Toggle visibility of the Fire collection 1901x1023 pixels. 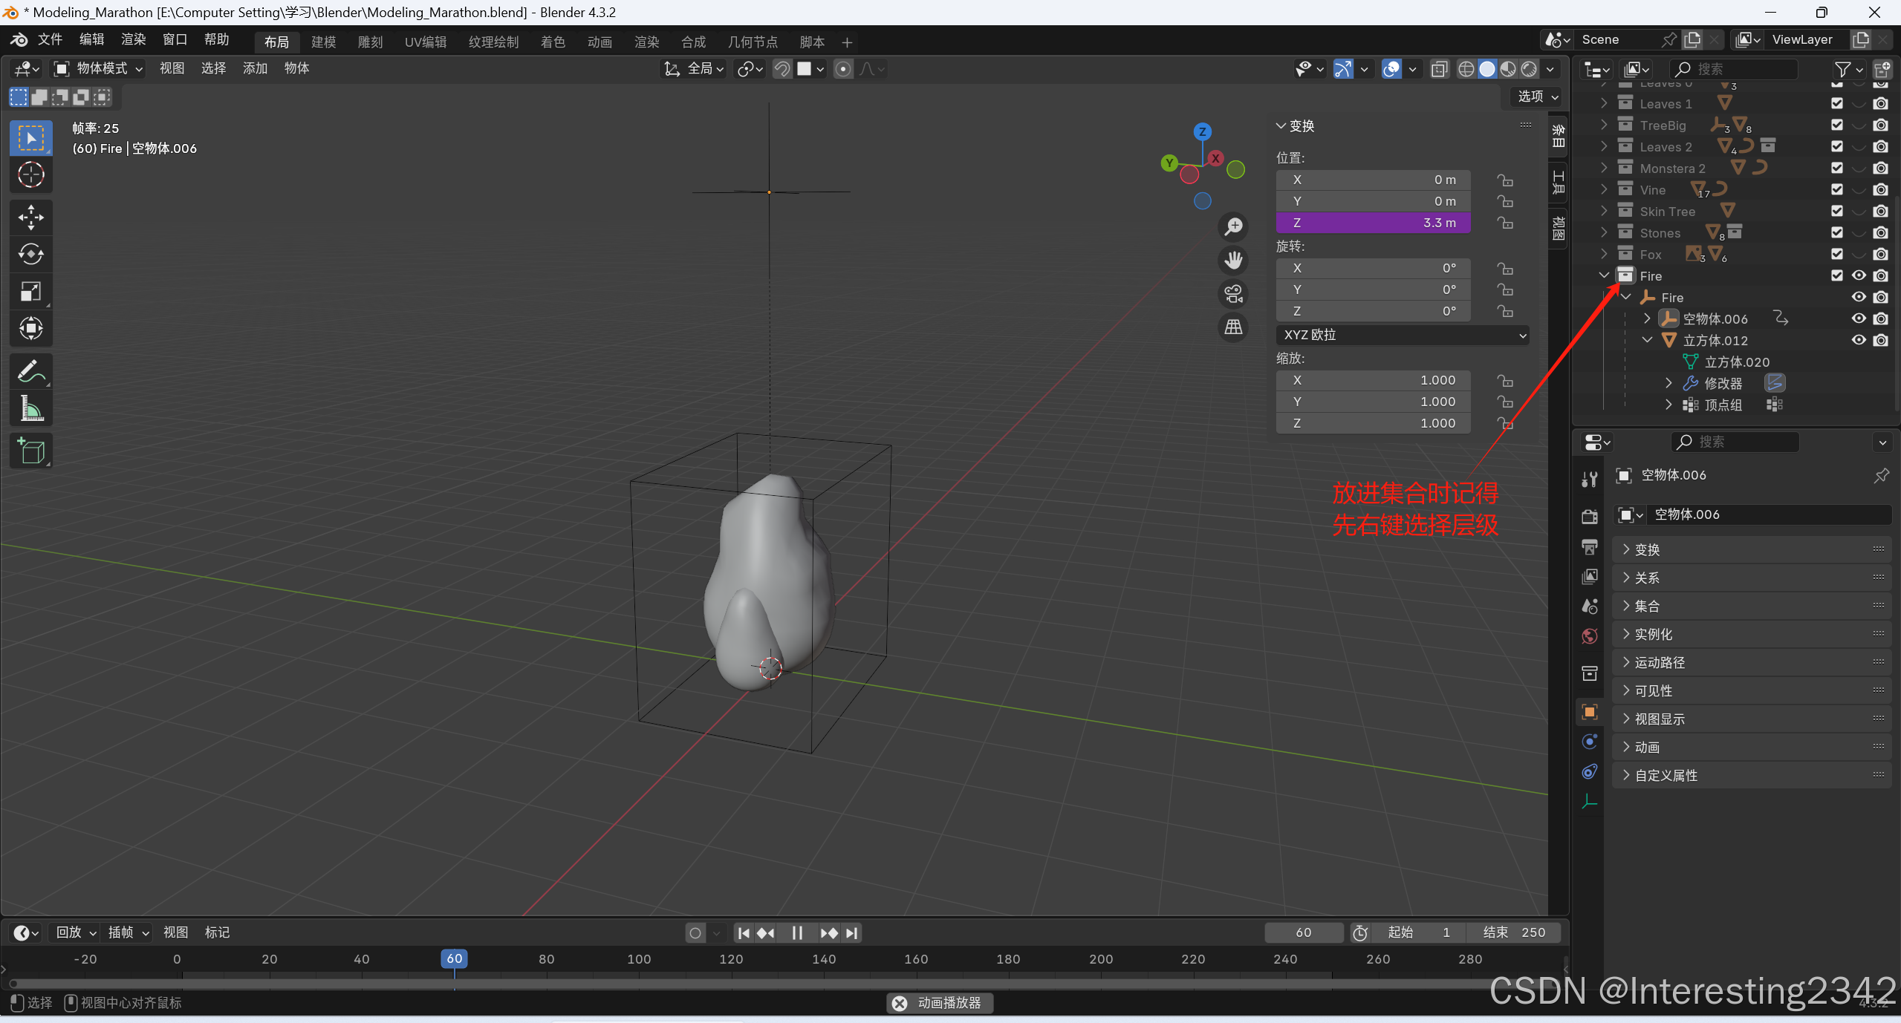coord(1859,275)
